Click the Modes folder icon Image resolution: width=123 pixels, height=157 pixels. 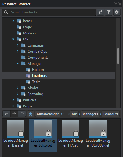tap(23, 88)
